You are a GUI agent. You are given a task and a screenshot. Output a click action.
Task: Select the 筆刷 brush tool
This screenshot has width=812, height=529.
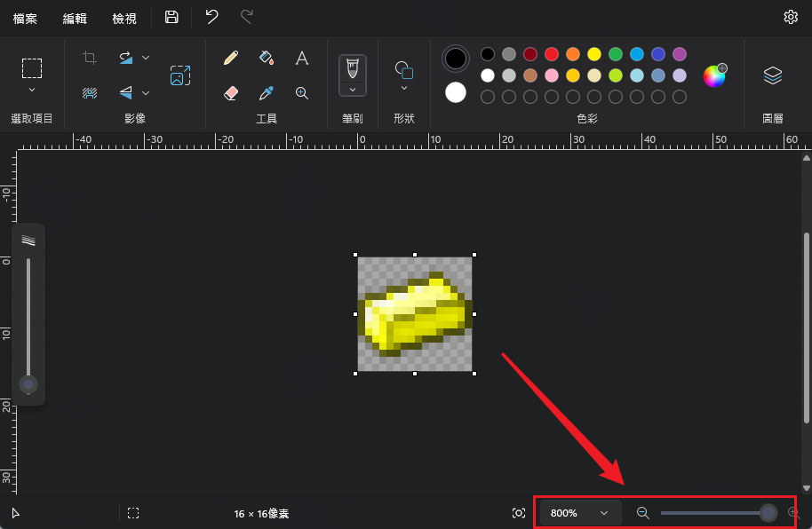tap(353, 69)
